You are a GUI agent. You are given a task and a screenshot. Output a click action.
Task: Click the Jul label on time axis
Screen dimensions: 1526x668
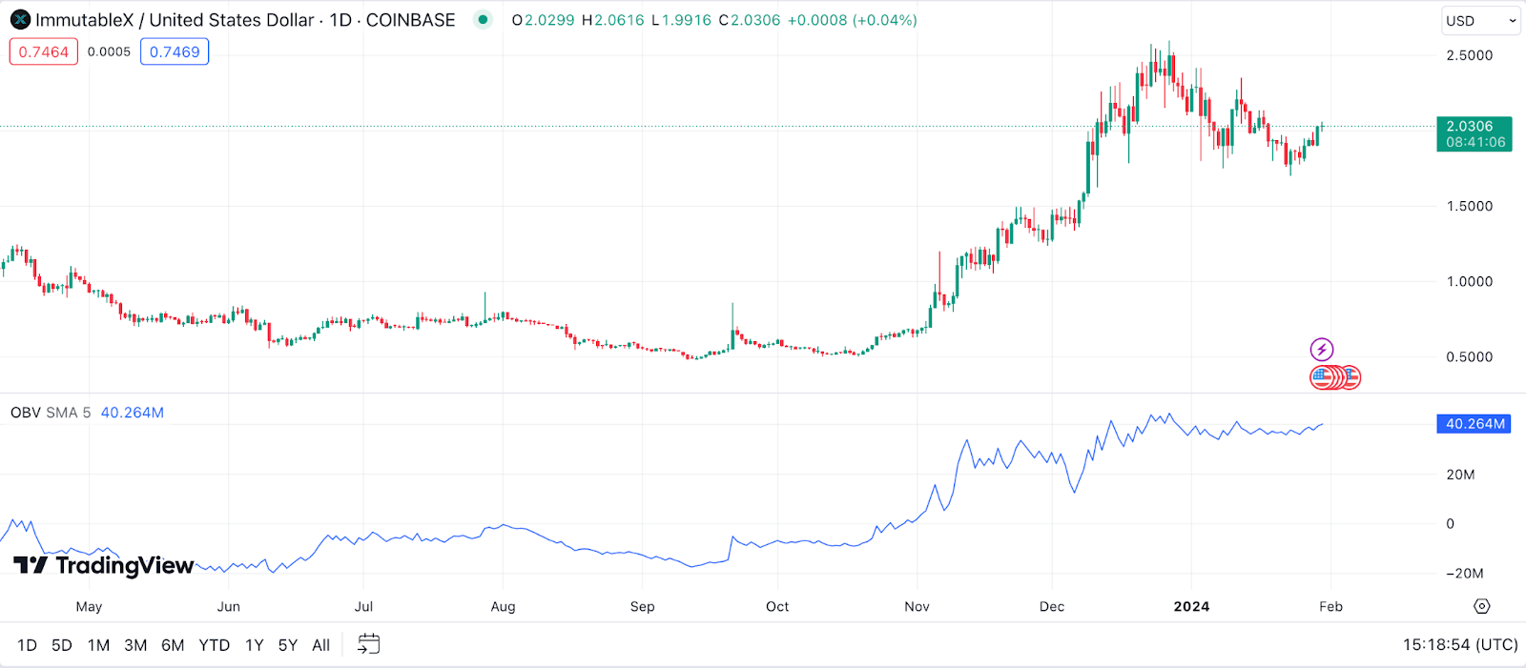(x=363, y=606)
